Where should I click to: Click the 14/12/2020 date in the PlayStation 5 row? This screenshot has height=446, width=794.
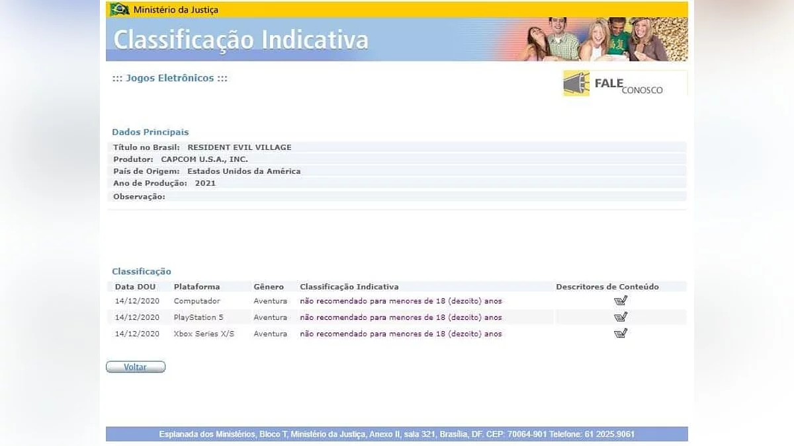pyautogui.click(x=137, y=317)
